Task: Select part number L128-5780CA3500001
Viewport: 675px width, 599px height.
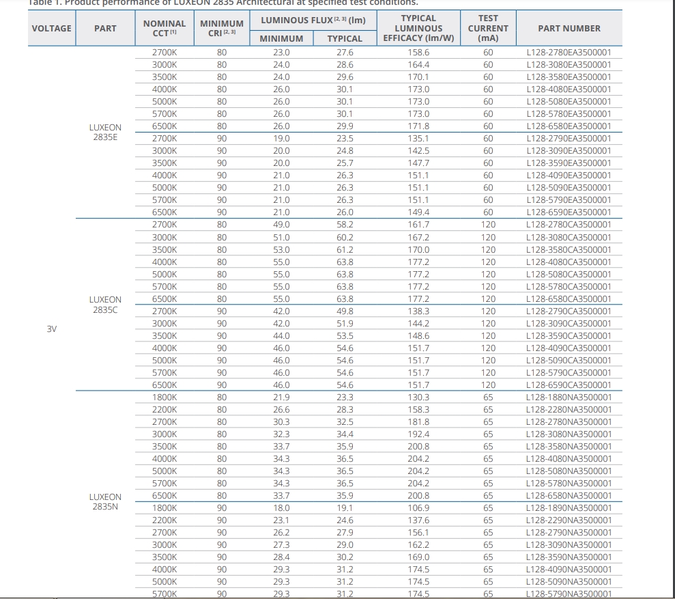Action: click(569, 287)
